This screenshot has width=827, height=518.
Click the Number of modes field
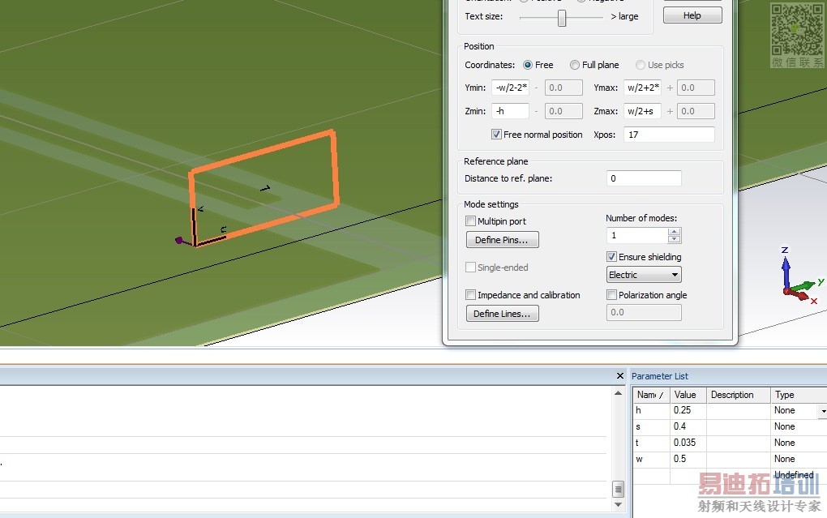coord(637,235)
